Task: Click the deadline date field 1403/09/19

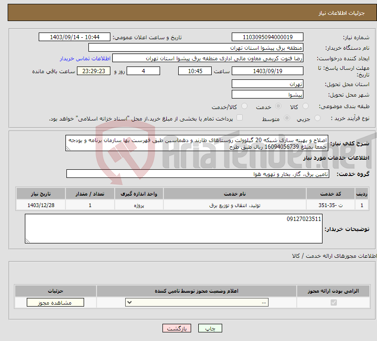Action: 268,71
